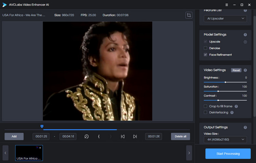Click the Brightness value 0
Image resolution: width=256 pixels, height=163 pixels.
point(246,78)
